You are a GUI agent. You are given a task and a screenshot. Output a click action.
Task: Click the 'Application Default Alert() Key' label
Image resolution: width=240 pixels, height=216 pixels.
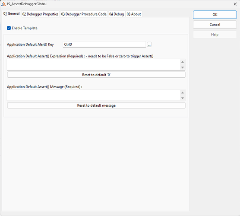click(x=30, y=44)
